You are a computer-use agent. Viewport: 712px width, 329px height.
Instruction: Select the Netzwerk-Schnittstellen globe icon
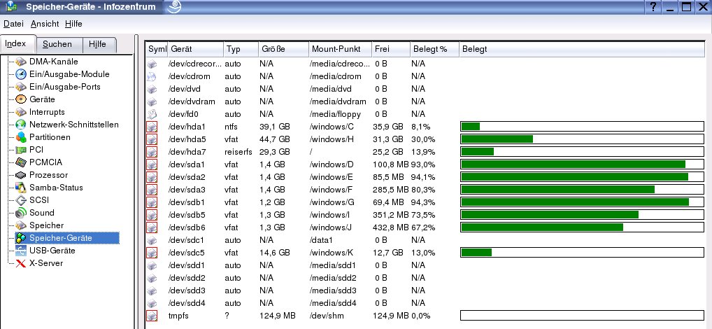[21, 125]
